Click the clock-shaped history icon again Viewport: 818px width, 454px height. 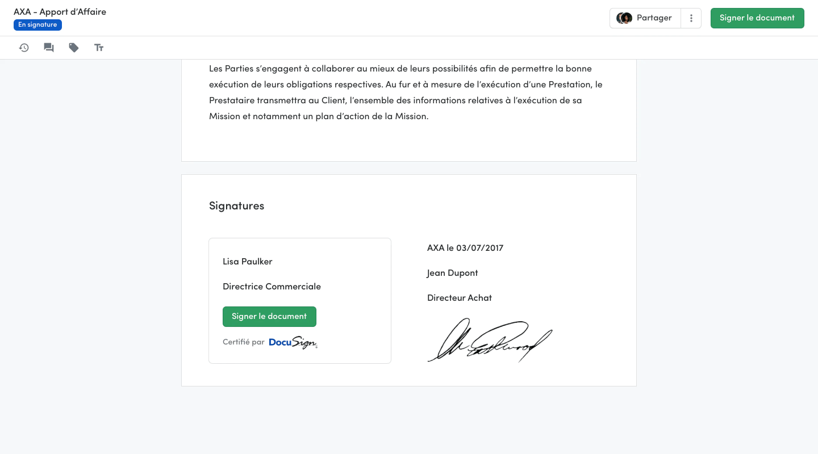click(x=24, y=48)
